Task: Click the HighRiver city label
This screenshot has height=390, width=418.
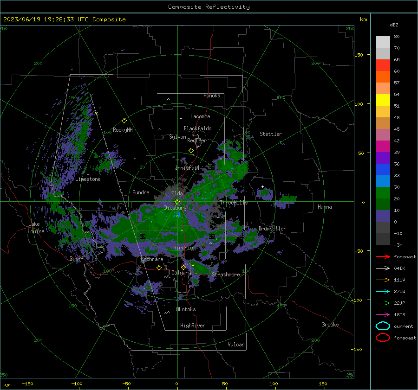Action: (x=193, y=326)
